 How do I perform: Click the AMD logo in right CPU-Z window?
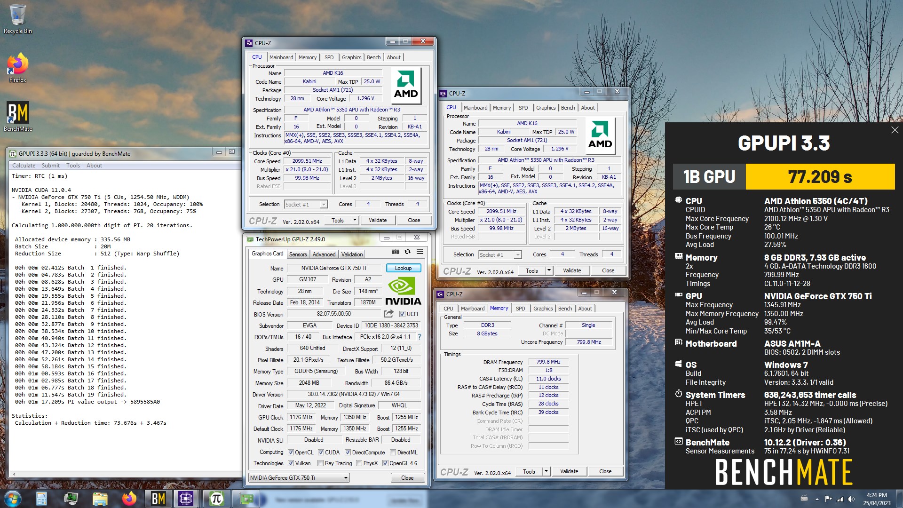click(x=600, y=135)
